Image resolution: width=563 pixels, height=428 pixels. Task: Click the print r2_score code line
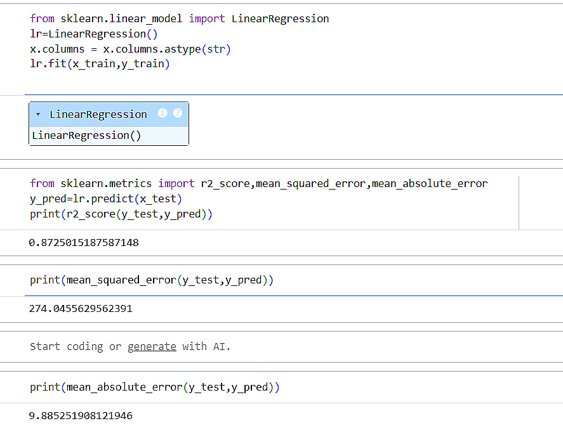pyautogui.click(x=121, y=214)
